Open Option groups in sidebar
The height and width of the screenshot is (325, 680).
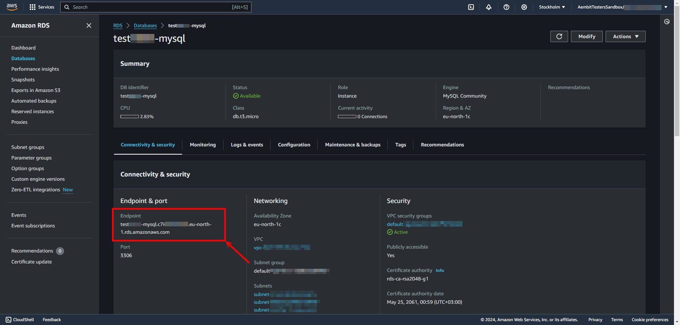tap(28, 168)
